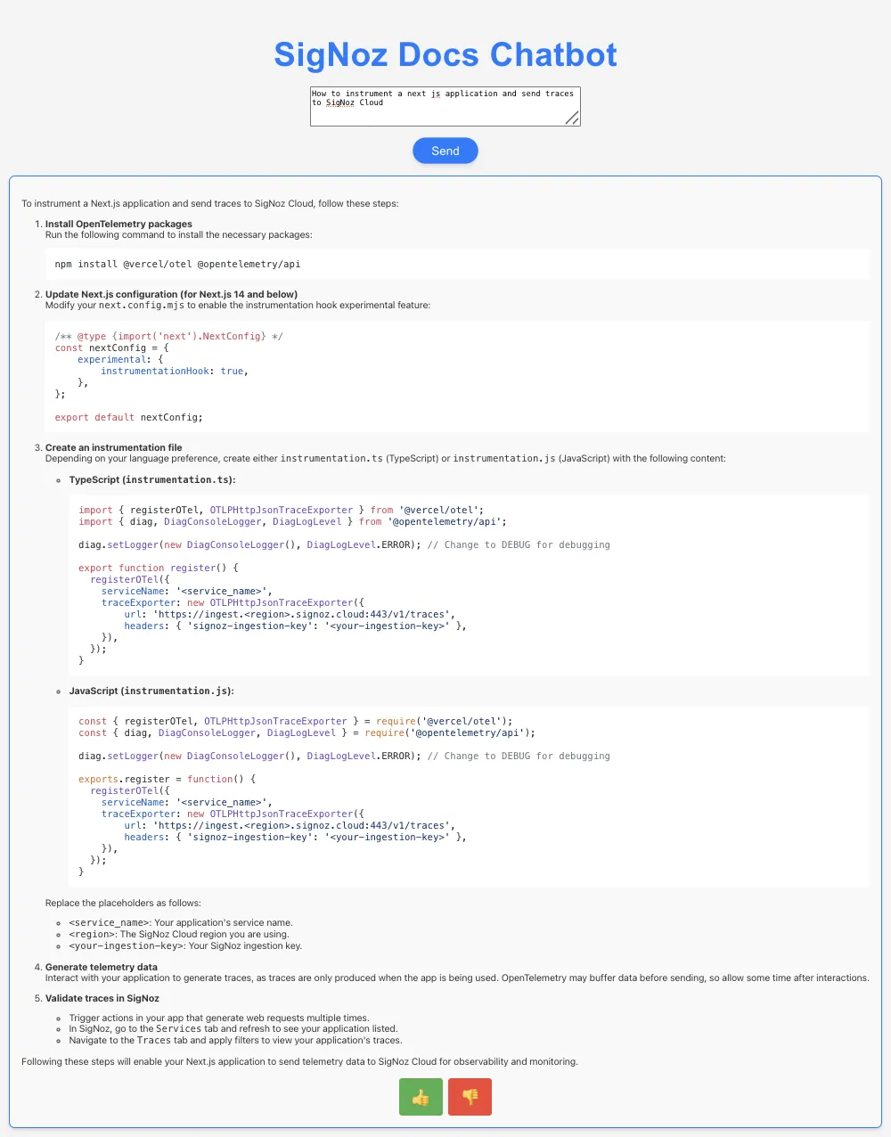Image resolution: width=891 pixels, height=1137 pixels.
Task: Click the thumbs up feedback button
Action: point(421,1097)
